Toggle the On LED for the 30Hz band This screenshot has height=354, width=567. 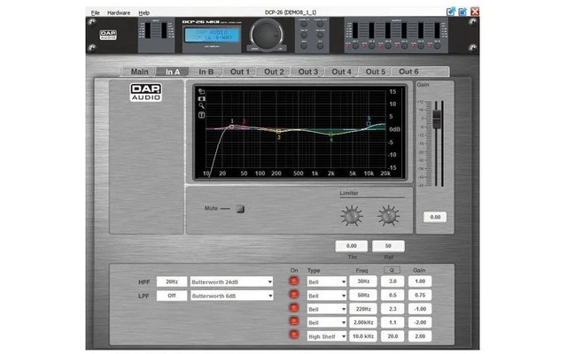(x=293, y=281)
